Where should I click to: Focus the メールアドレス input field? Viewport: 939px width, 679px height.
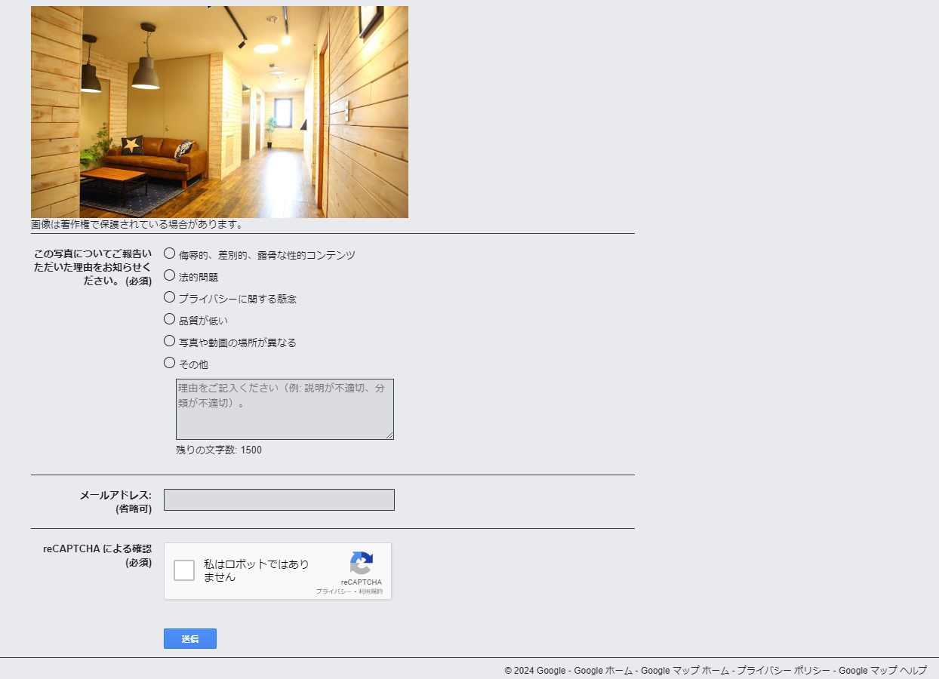tap(279, 499)
